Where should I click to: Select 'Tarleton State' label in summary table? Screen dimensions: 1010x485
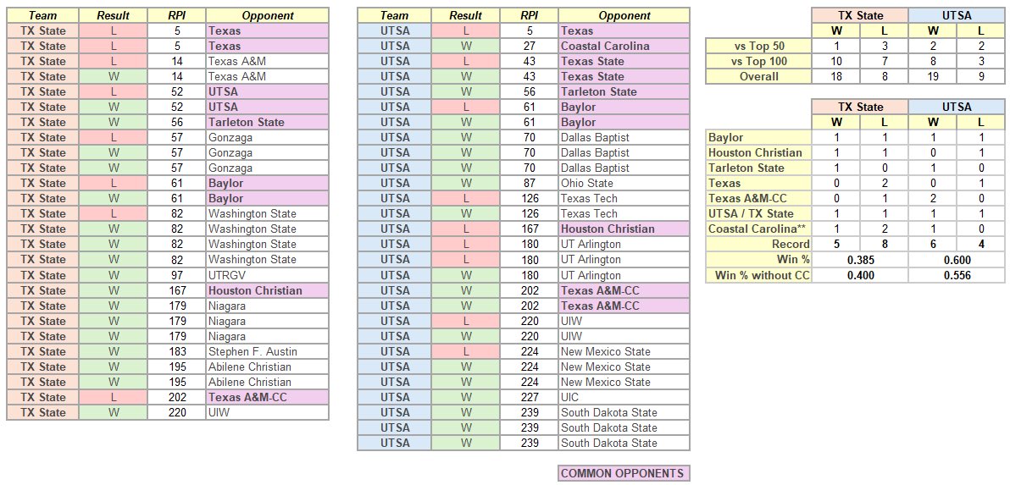[x=759, y=168]
